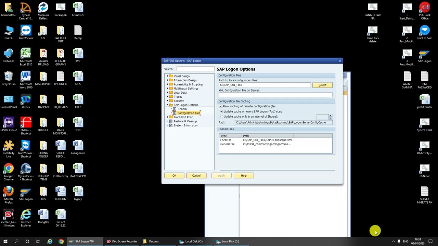Select the FMenu shortcut icon
Image resolution: width=438 pixels, height=246 pixels.
[x=26, y=126]
